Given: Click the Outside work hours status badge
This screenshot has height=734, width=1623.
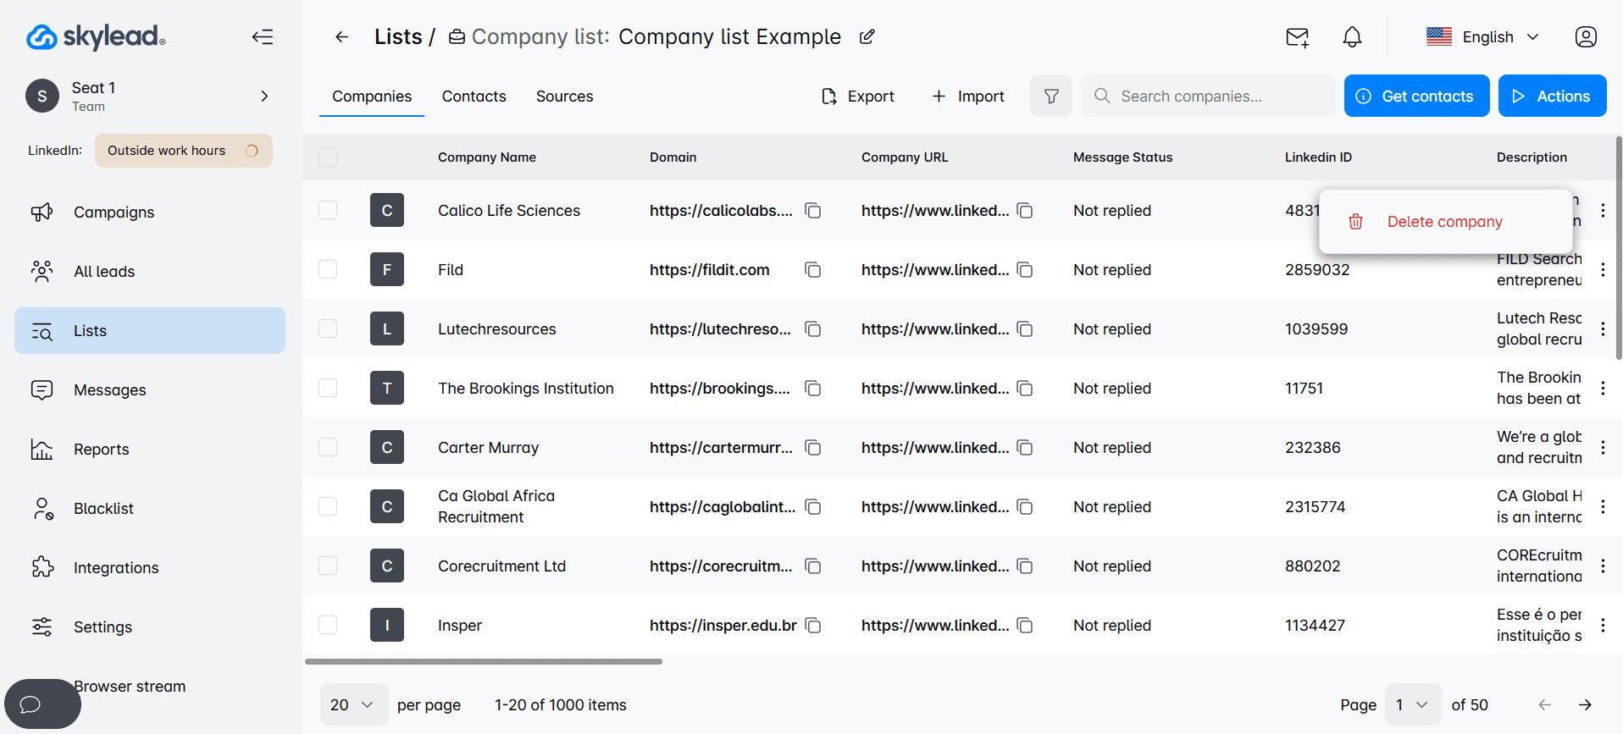Looking at the screenshot, I should [x=184, y=151].
